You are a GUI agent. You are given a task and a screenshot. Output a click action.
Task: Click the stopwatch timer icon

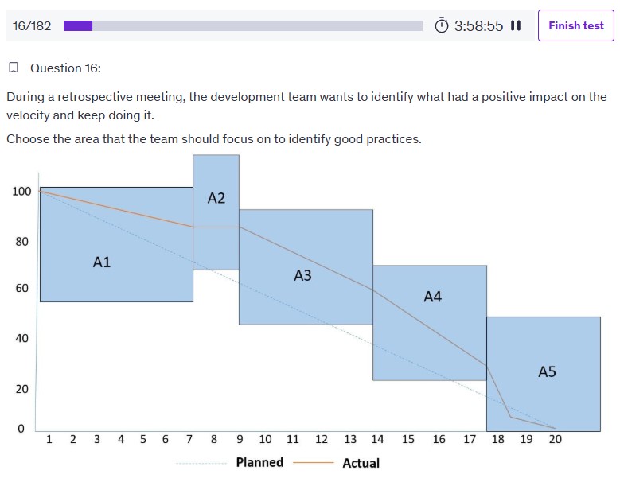pyautogui.click(x=442, y=25)
